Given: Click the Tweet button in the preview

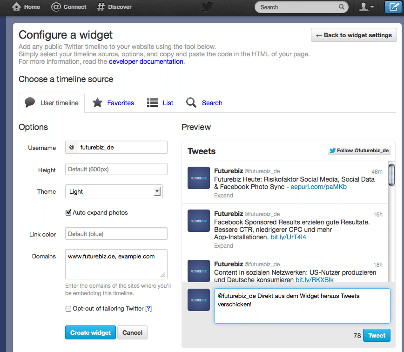Looking at the screenshot, I should (x=377, y=335).
